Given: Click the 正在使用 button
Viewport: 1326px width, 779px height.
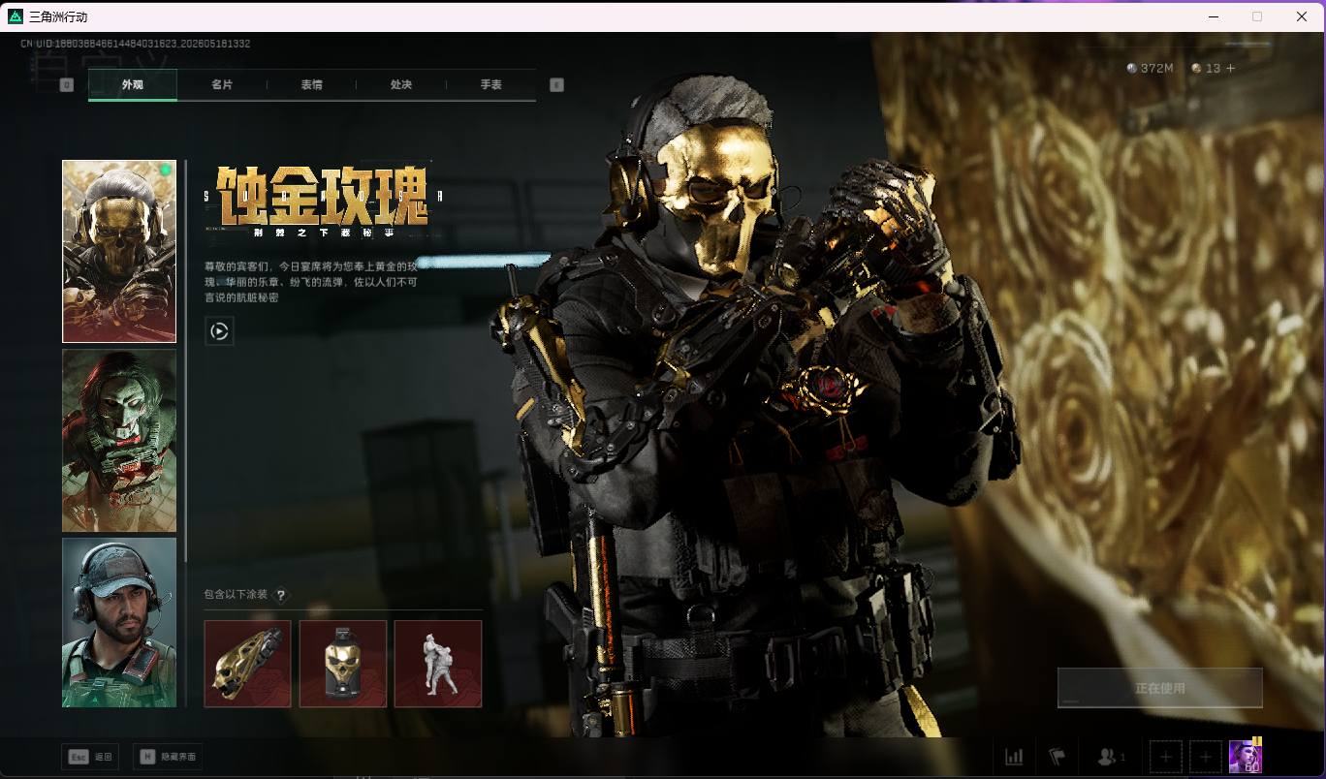Looking at the screenshot, I should [1159, 688].
